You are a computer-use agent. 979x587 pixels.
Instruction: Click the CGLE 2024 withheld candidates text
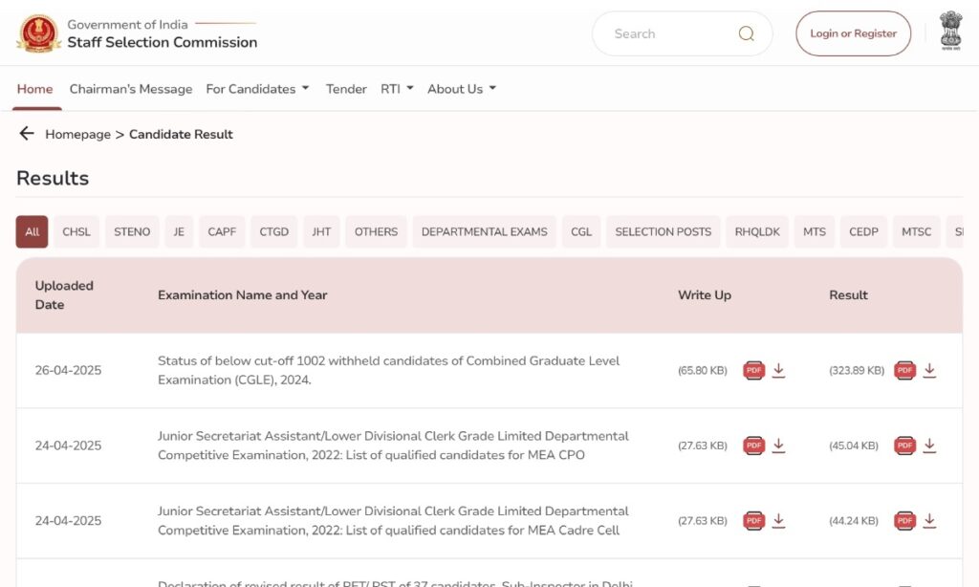(388, 370)
